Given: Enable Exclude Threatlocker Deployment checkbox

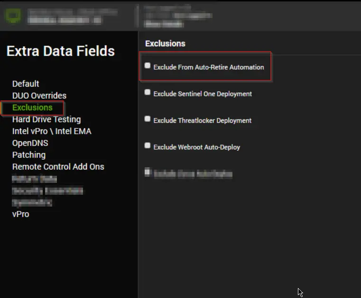Looking at the screenshot, I should click(148, 119).
